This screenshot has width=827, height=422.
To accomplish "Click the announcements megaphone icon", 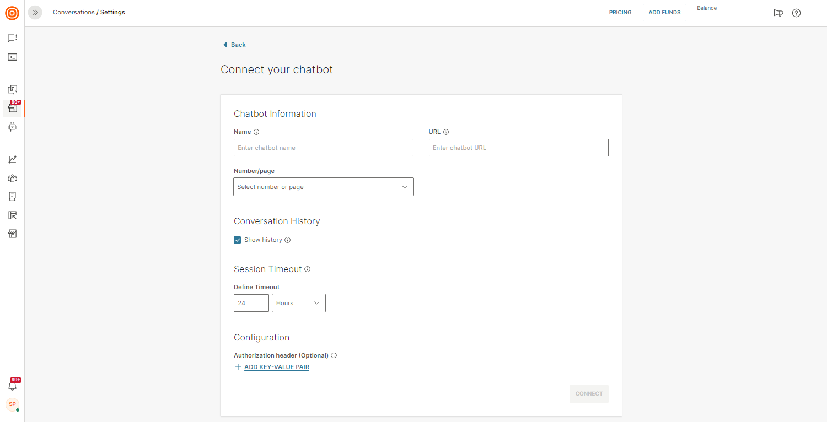I will click(x=778, y=13).
